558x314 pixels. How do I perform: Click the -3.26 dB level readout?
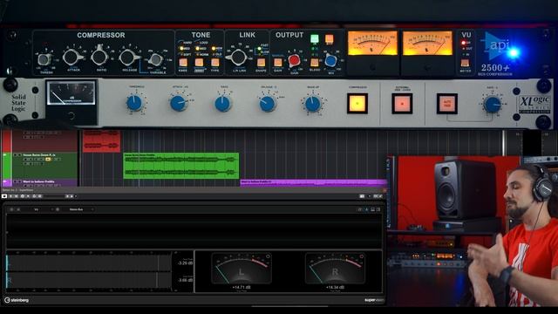(185, 263)
